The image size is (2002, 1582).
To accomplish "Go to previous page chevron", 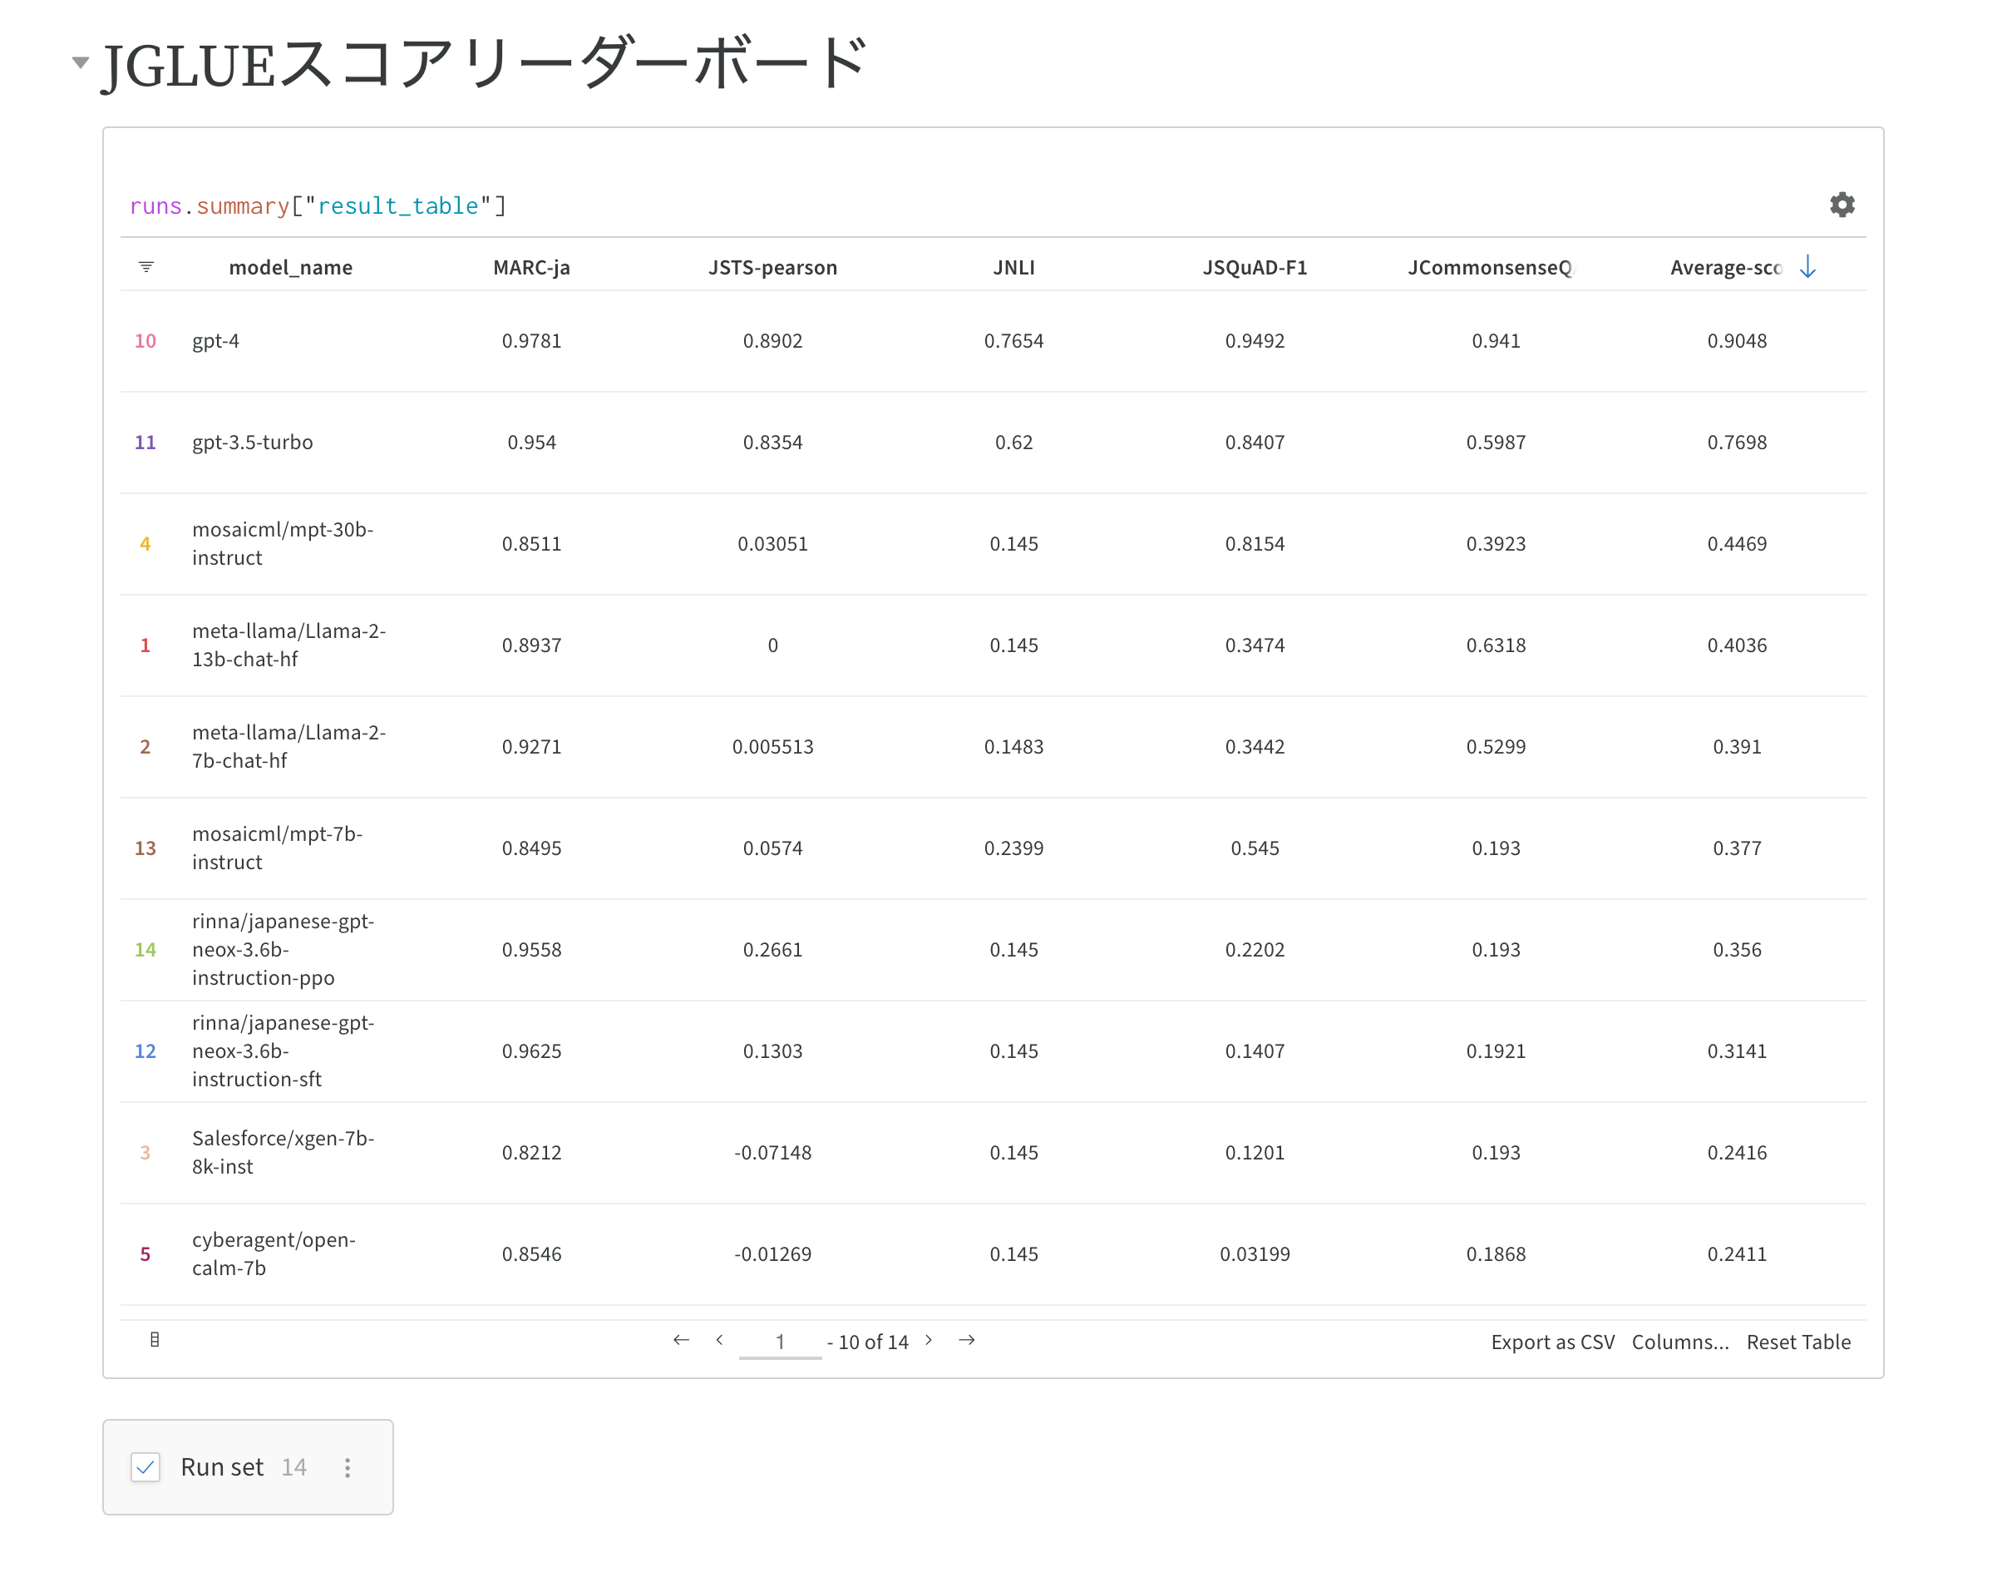I will click(719, 1340).
